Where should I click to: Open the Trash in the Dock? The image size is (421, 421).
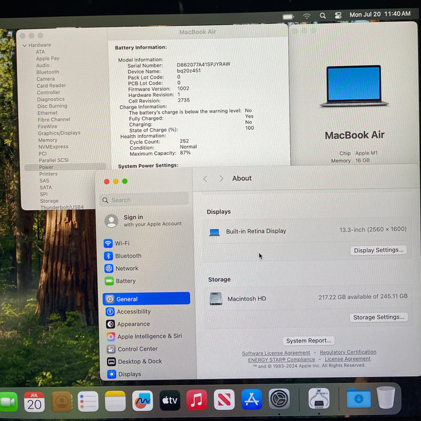click(386, 398)
